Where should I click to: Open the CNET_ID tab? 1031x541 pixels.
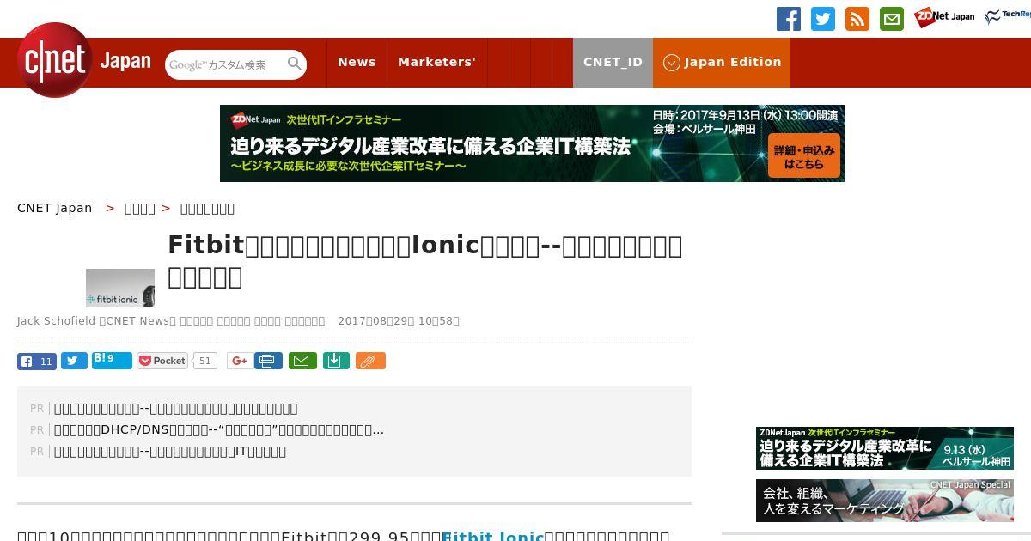[x=613, y=62]
